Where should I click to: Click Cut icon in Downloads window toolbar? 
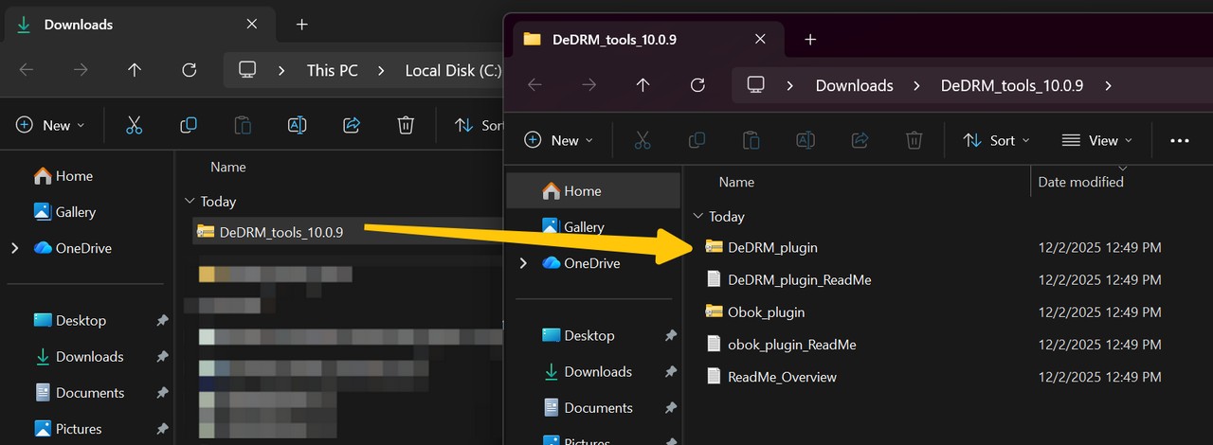click(134, 125)
